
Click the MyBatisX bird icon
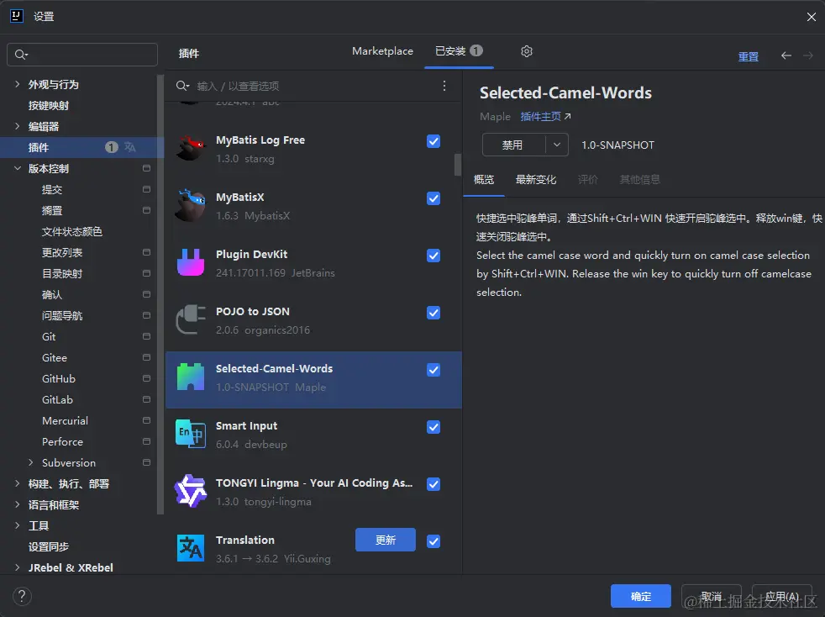tap(191, 205)
